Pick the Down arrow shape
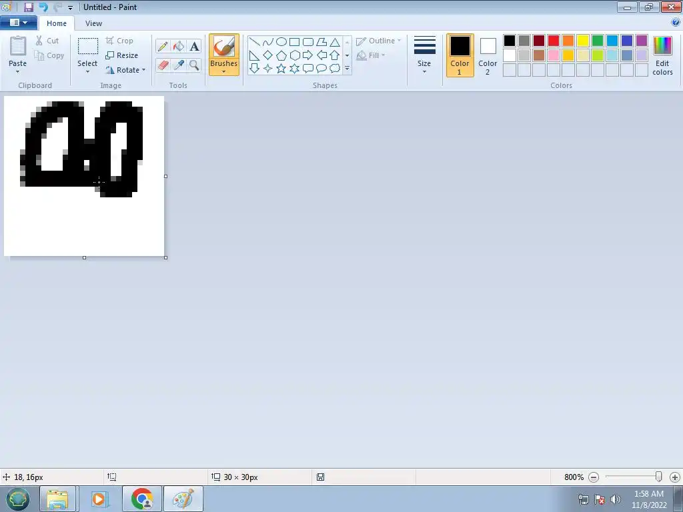The height and width of the screenshot is (512, 683). pos(254,69)
